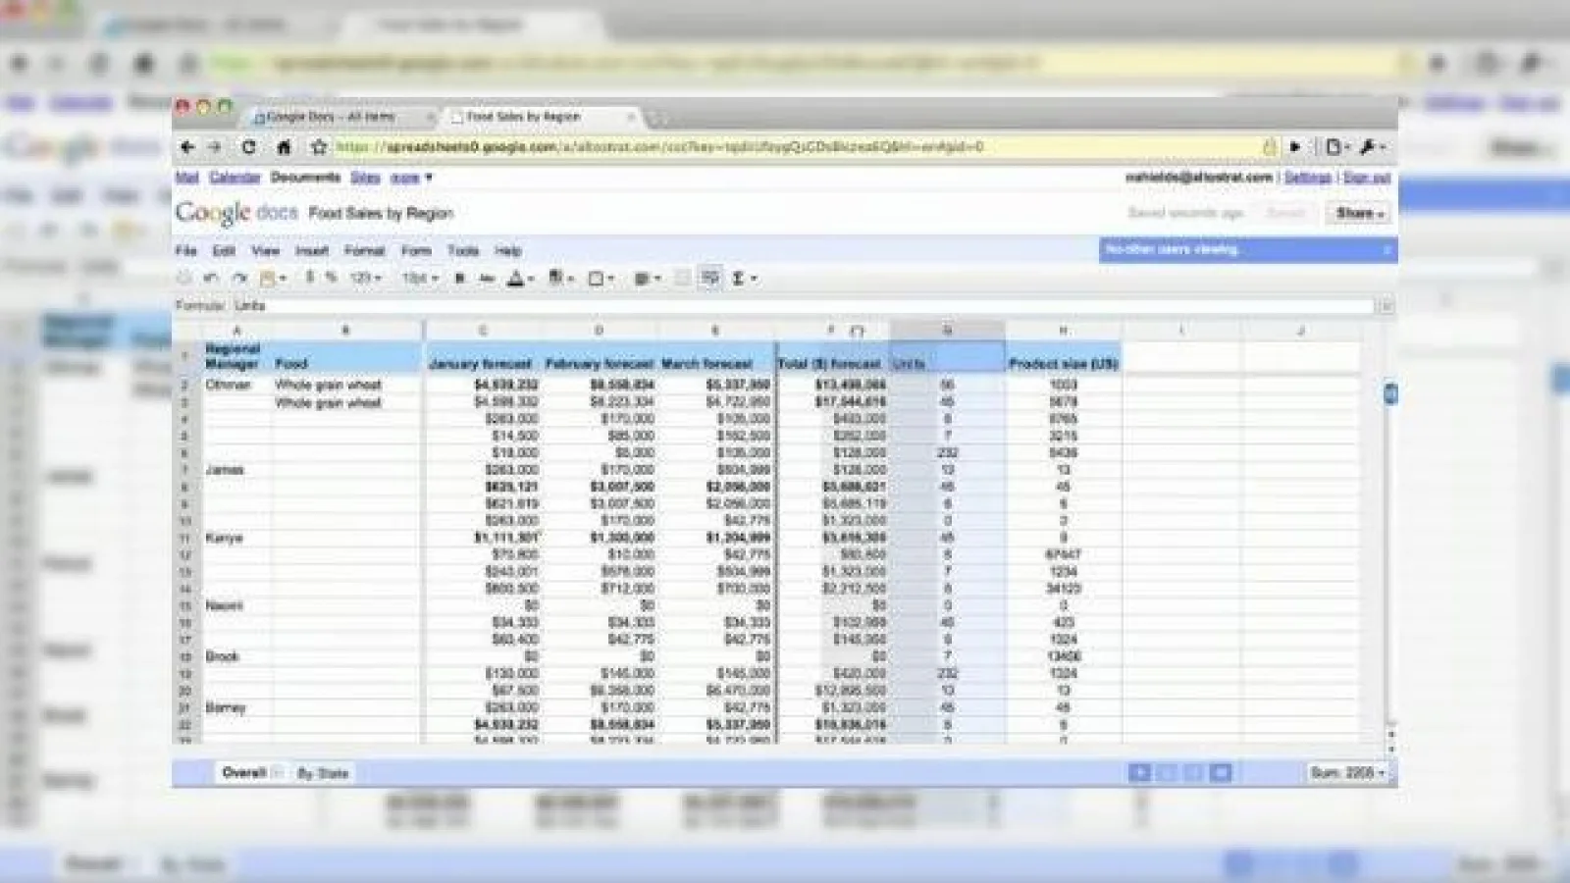Open the font size dropdown

coord(420,279)
